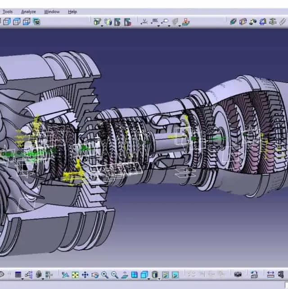Expand the dropdown arrow before the red stamp

click(x=180, y=26)
